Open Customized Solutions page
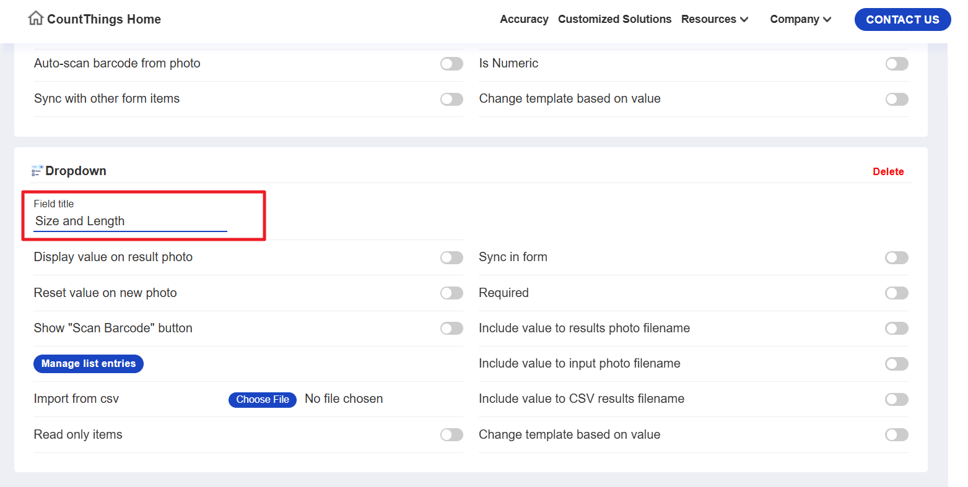This screenshot has width=968, height=487. pos(614,19)
